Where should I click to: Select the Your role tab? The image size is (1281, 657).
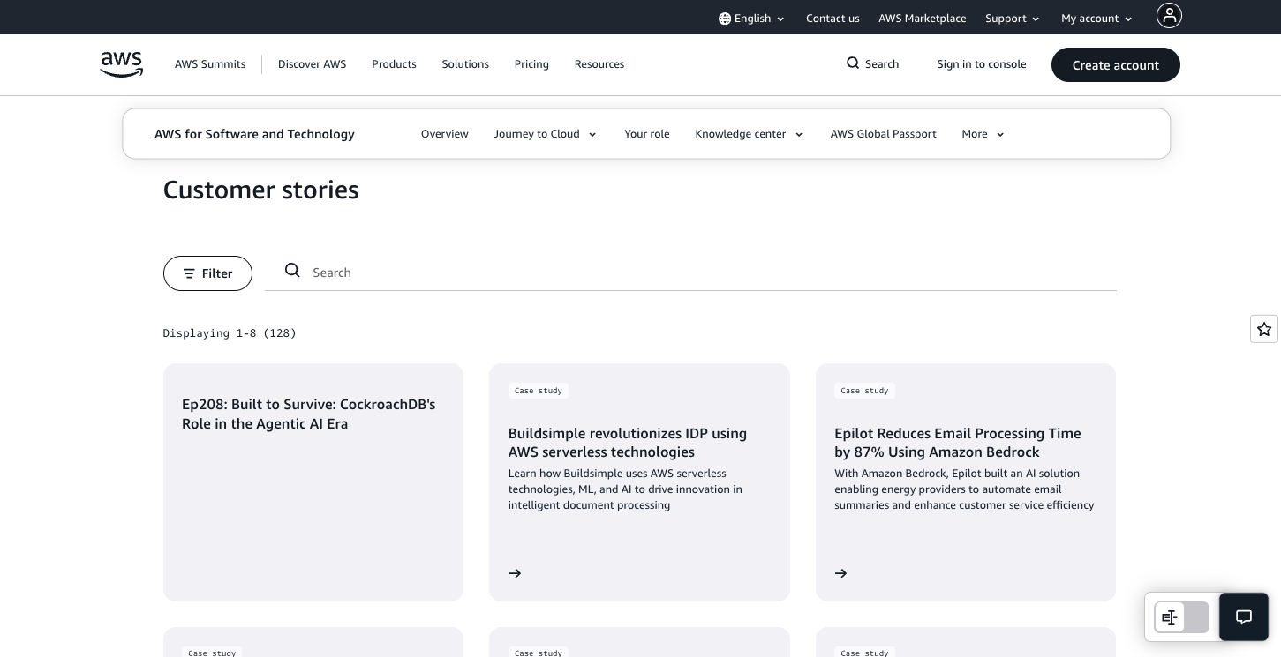(647, 134)
